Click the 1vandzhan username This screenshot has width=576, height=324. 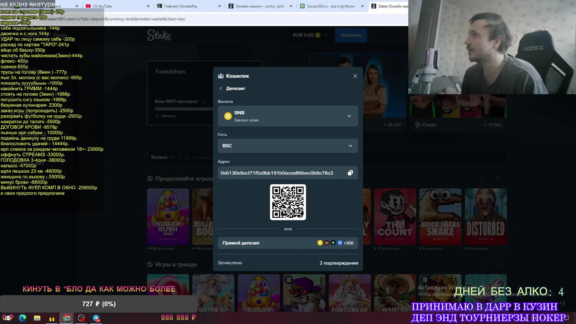coord(170,72)
